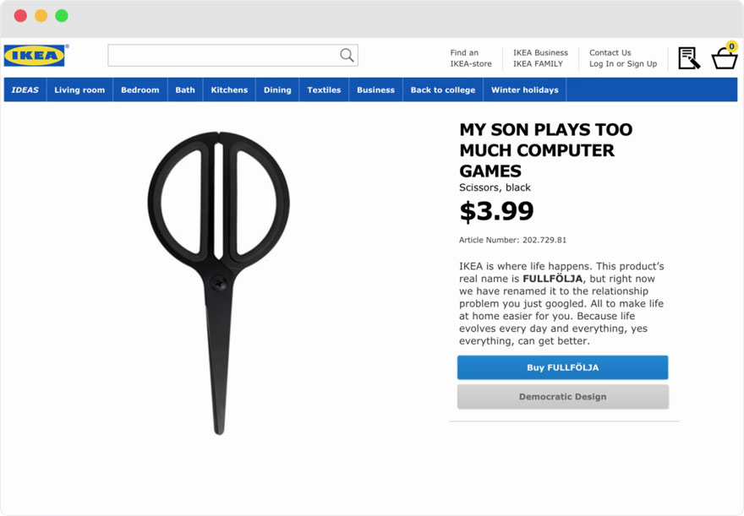
Task: Click the IKEA logo
Action: click(x=35, y=56)
